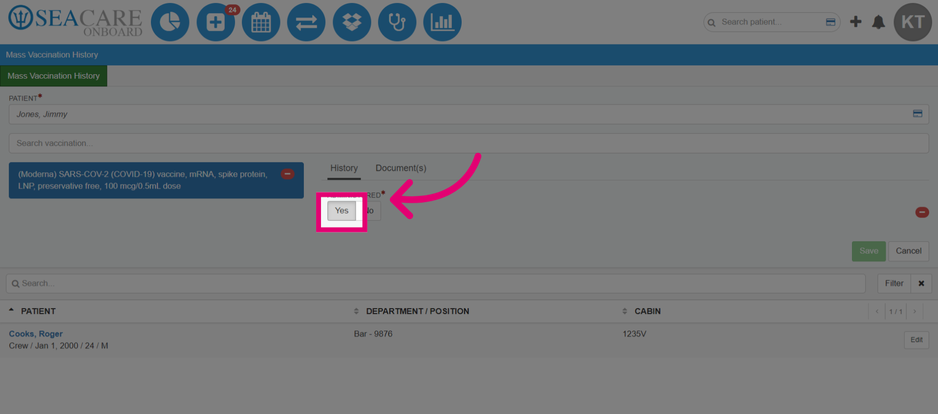The width and height of the screenshot is (938, 414).
Task: Open the KT user avatar menu
Action: 913,22
